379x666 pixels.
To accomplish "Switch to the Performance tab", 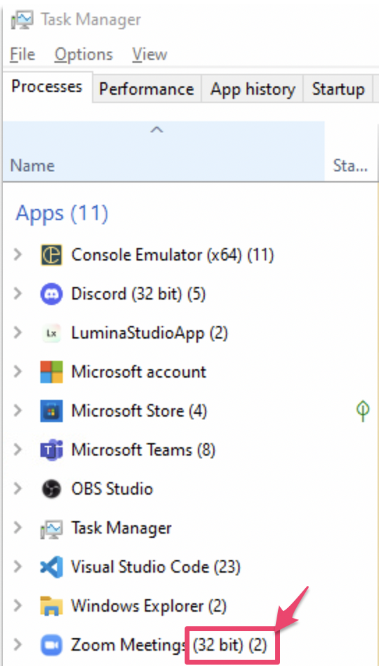I will (x=146, y=89).
